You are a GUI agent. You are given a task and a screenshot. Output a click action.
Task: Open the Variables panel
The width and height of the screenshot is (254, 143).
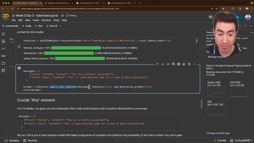[12, 141]
